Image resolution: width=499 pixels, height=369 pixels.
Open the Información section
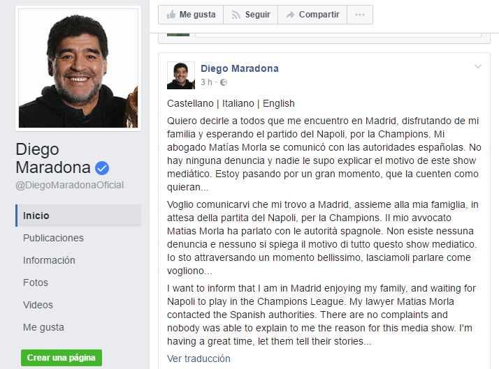49,260
